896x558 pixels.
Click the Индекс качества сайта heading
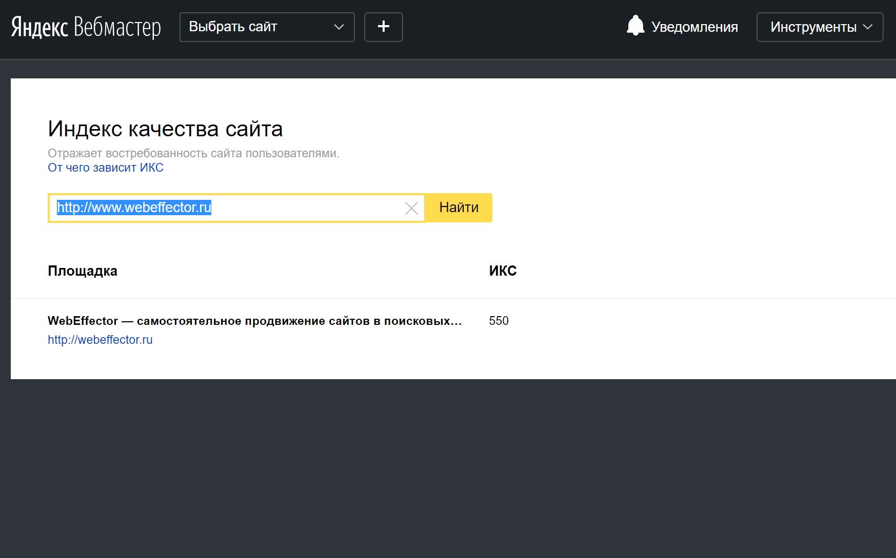tap(165, 129)
